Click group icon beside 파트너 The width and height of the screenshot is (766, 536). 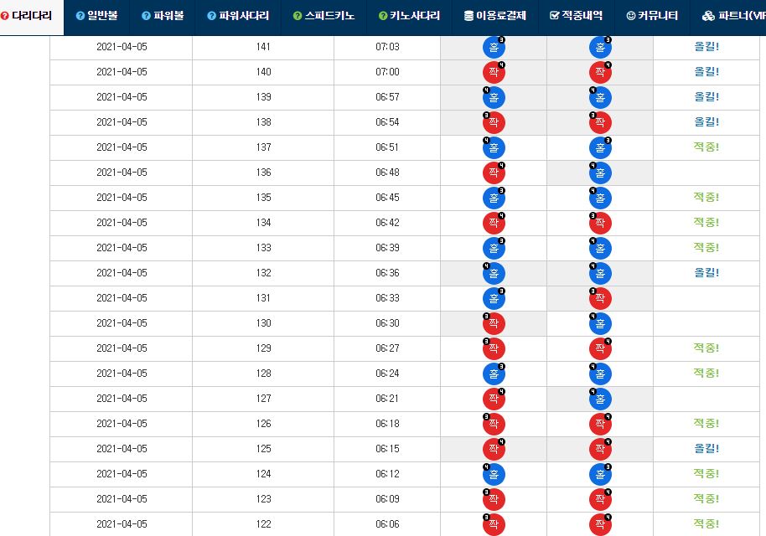708,16
